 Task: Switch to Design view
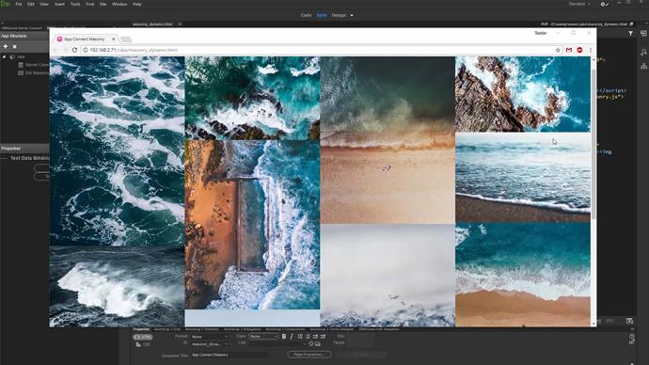pos(339,15)
